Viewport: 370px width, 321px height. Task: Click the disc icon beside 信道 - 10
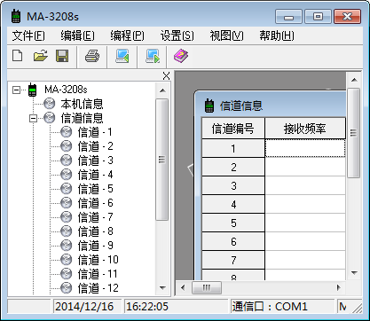pos(67,260)
